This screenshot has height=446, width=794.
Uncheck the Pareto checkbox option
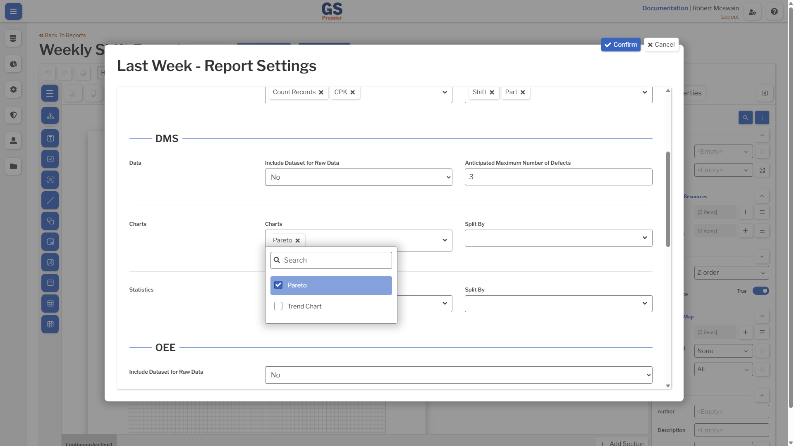[x=278, y=285]
